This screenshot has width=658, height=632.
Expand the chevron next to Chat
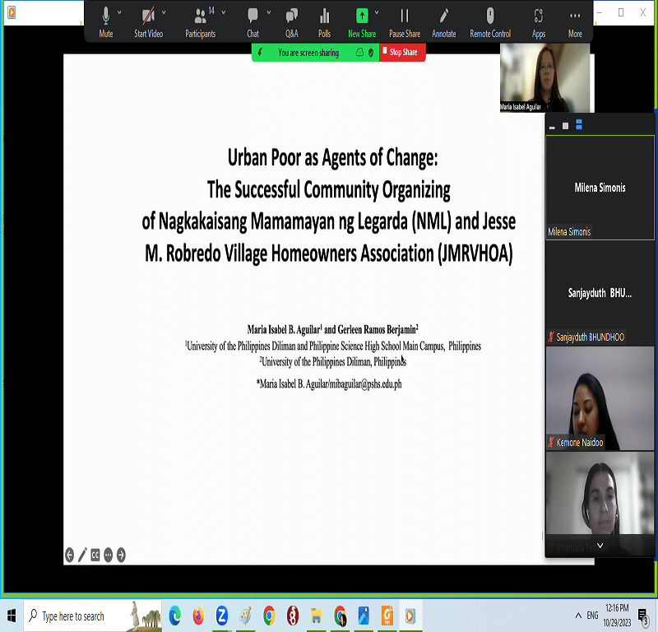pos(267,12)
